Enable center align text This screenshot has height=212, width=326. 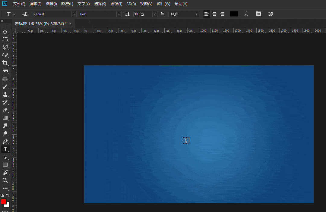pos(214,14)
